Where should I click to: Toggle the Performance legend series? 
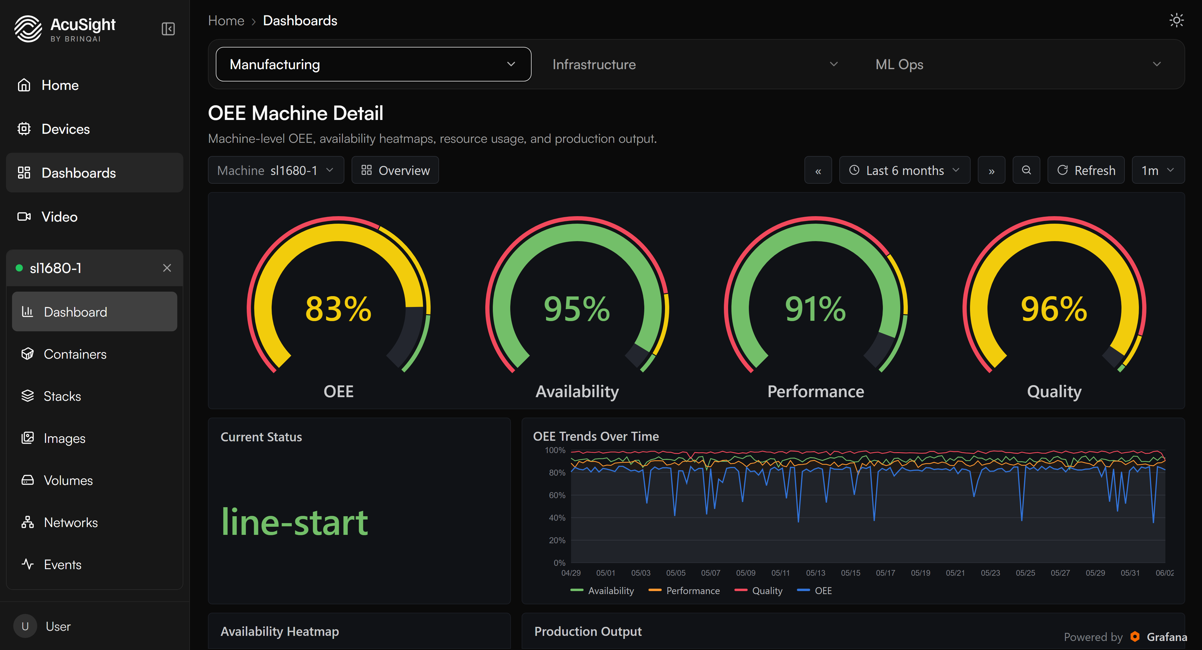685,591
